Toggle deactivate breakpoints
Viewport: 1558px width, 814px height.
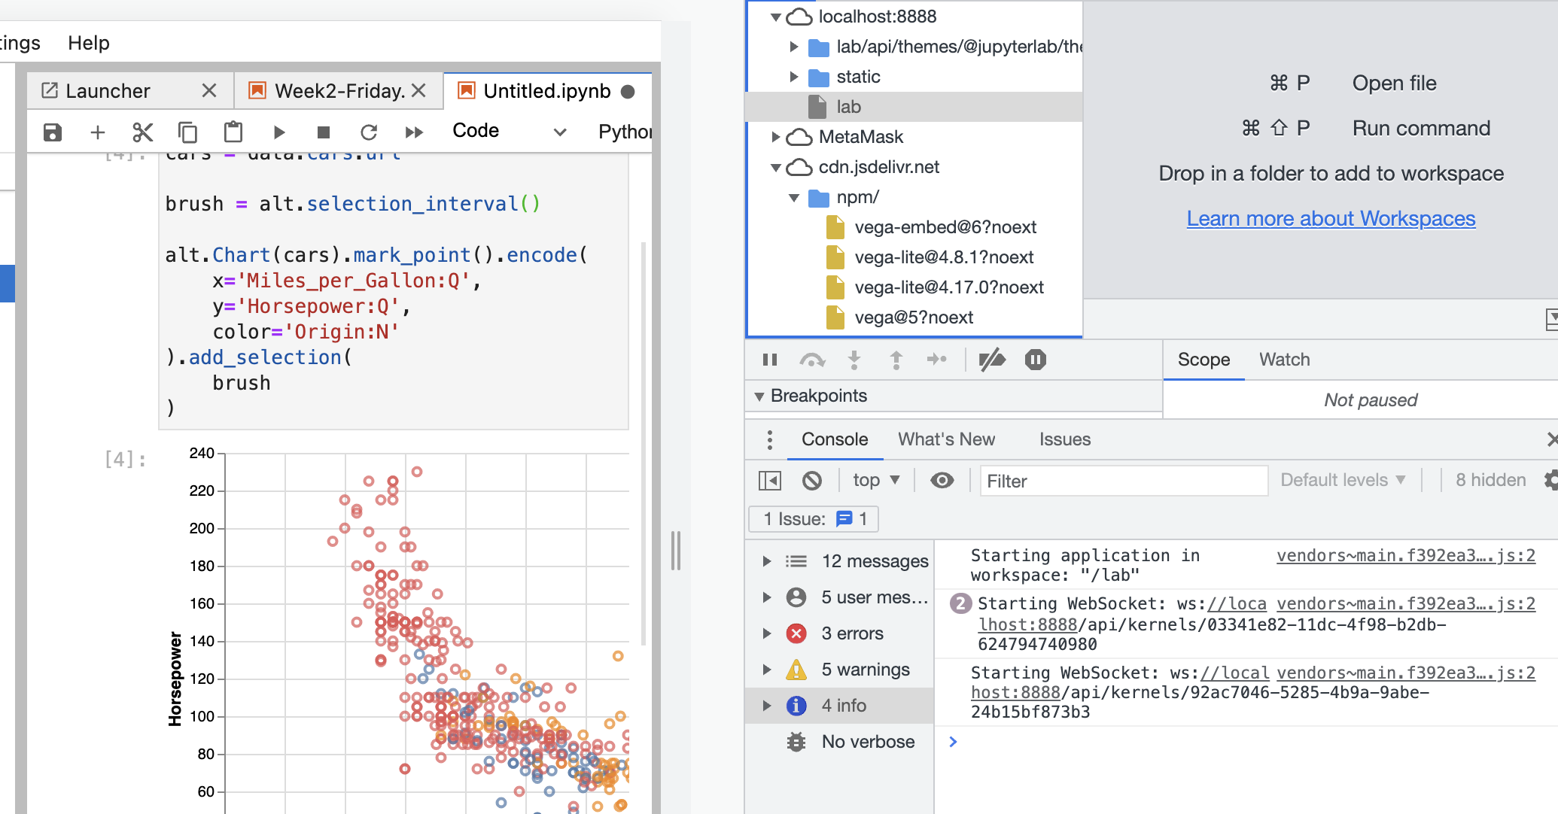pos(993,360)
